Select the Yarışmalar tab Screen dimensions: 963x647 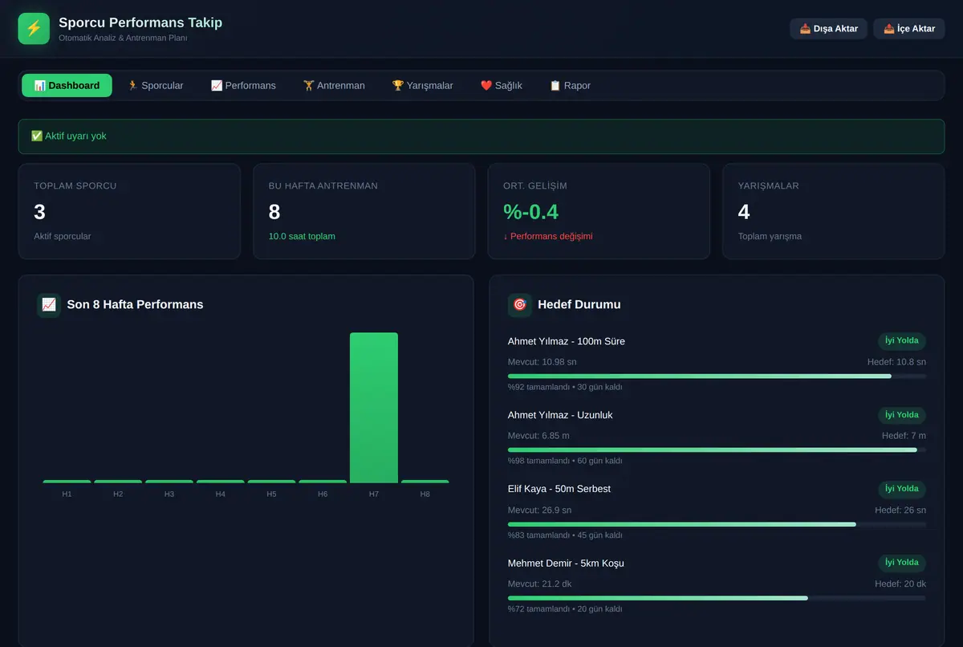coord(423,86)
